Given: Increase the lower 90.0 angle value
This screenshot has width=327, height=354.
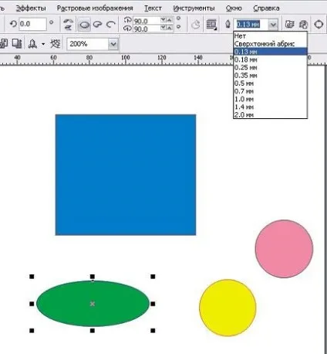Looking at the screenshot, I should tap(170, 28).
